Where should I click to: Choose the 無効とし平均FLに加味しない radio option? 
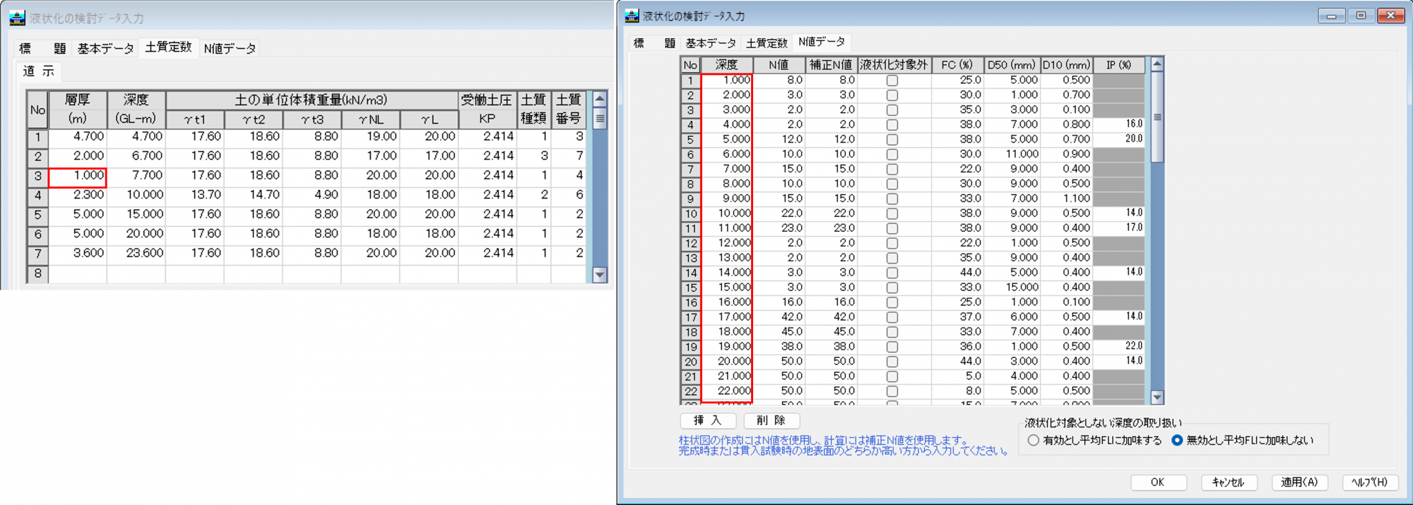1177,440
